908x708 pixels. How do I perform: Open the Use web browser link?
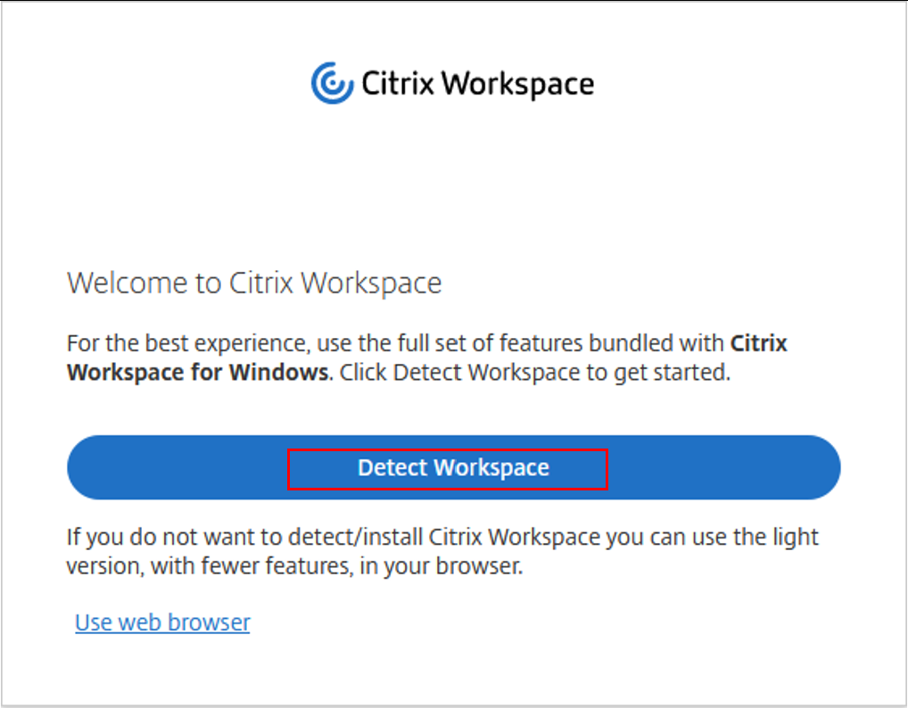tap(162, 622)
